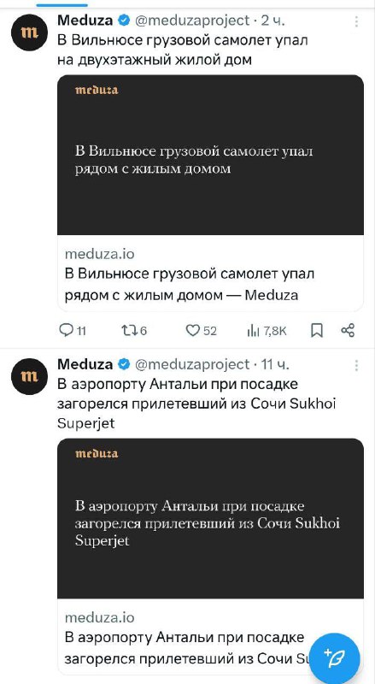Viewport: 375px width, 684px height.
Task: Open replies on the Vilnius plane tweet
Action: point(72,331)
